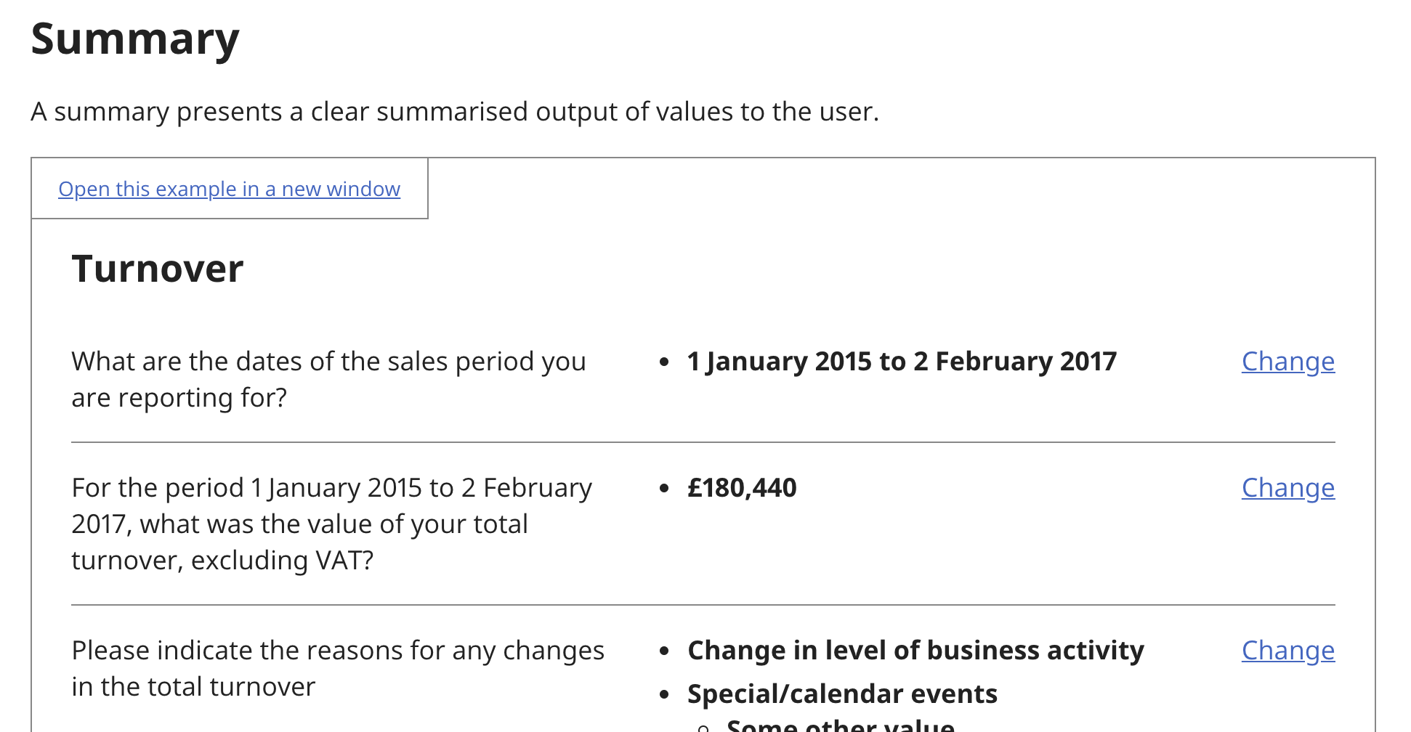The image size is (1411, 732).
Task: Select the total turnover excluding VAT question
Action: pos(331,524)
